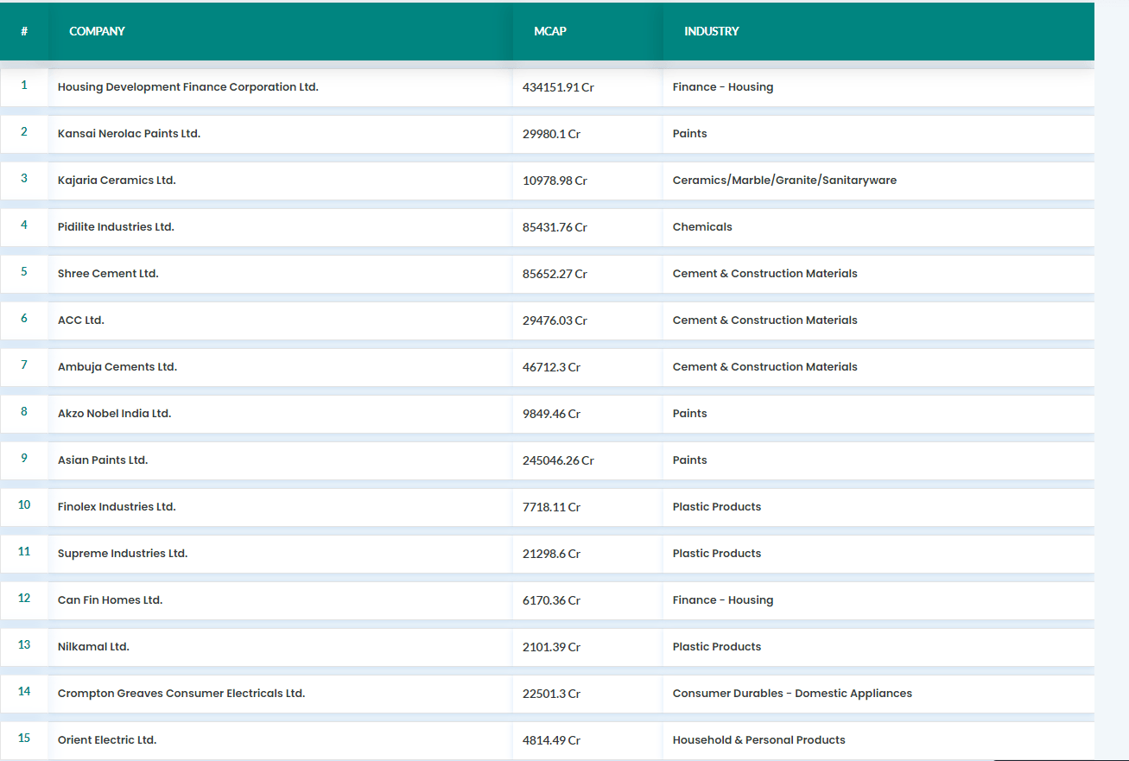Image resolution: width=1129 pixels, height=761 pixels.
Task: Click market cap 6170.36 Cr
Action: point(551,600)
